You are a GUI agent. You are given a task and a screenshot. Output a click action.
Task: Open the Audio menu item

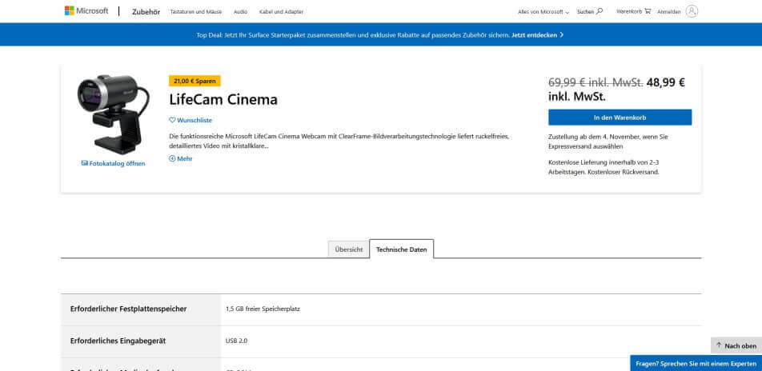(241, 12)
